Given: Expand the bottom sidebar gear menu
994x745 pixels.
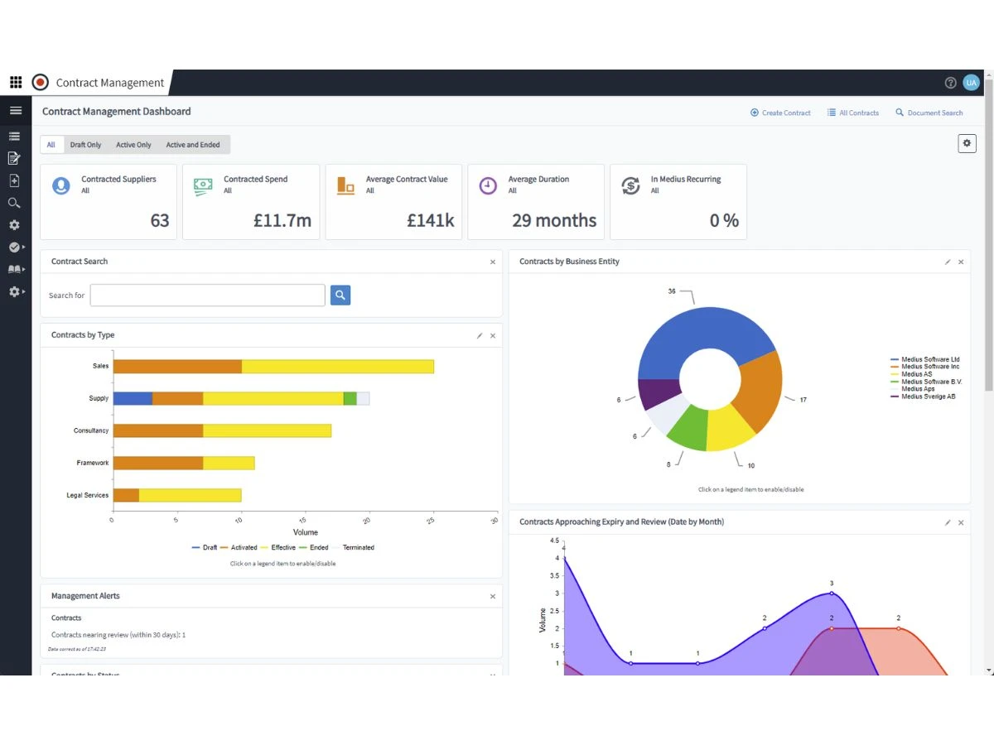Looking at the screenshot, I should pyautogui.click(x=16, y=292).
